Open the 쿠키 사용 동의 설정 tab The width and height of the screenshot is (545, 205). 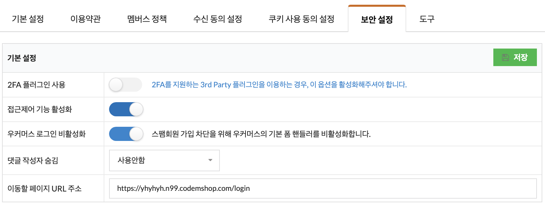tap(301, 19)
